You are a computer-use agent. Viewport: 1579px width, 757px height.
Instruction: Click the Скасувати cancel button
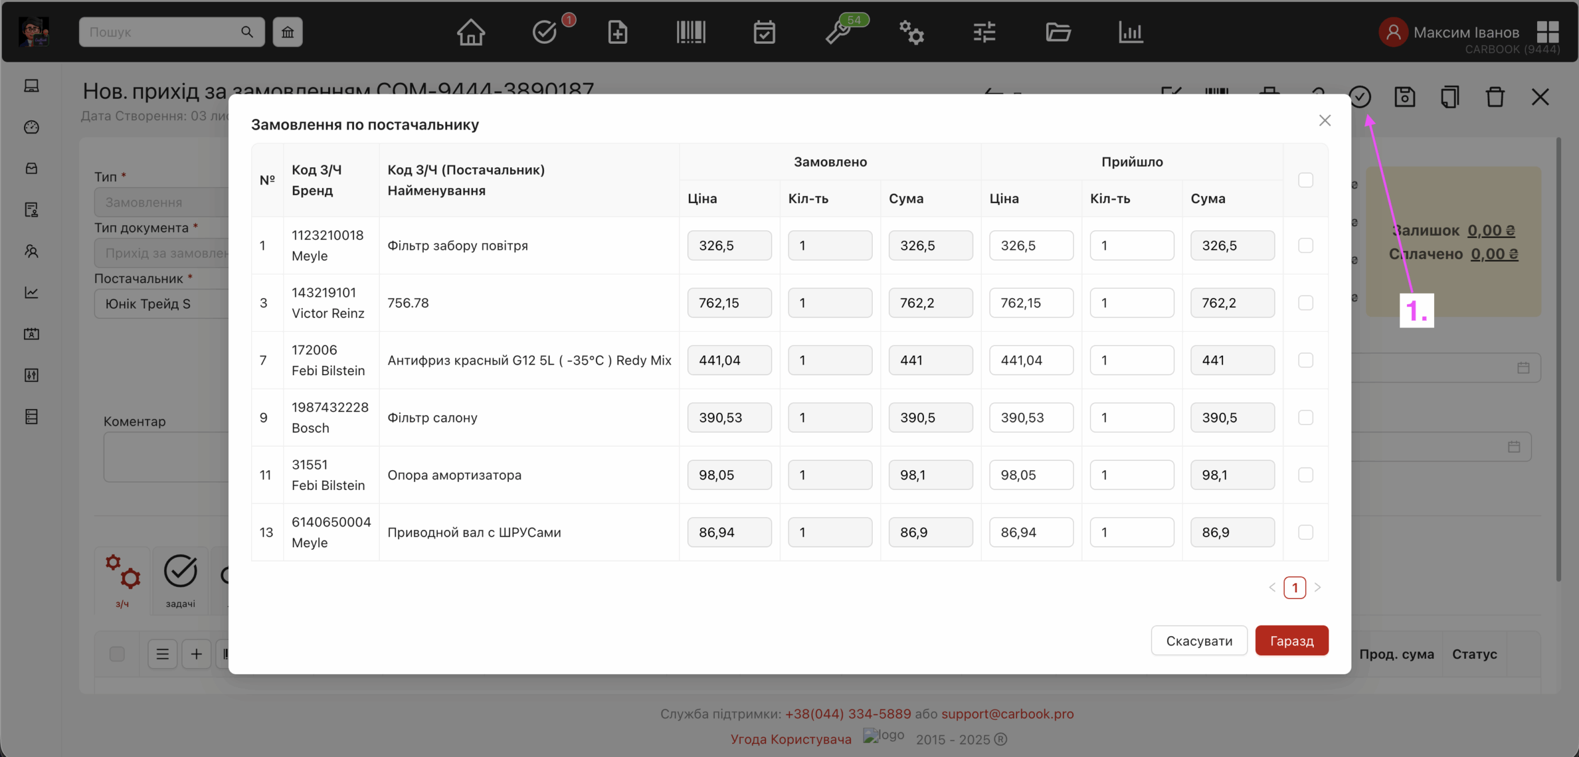click(1198, 640)
